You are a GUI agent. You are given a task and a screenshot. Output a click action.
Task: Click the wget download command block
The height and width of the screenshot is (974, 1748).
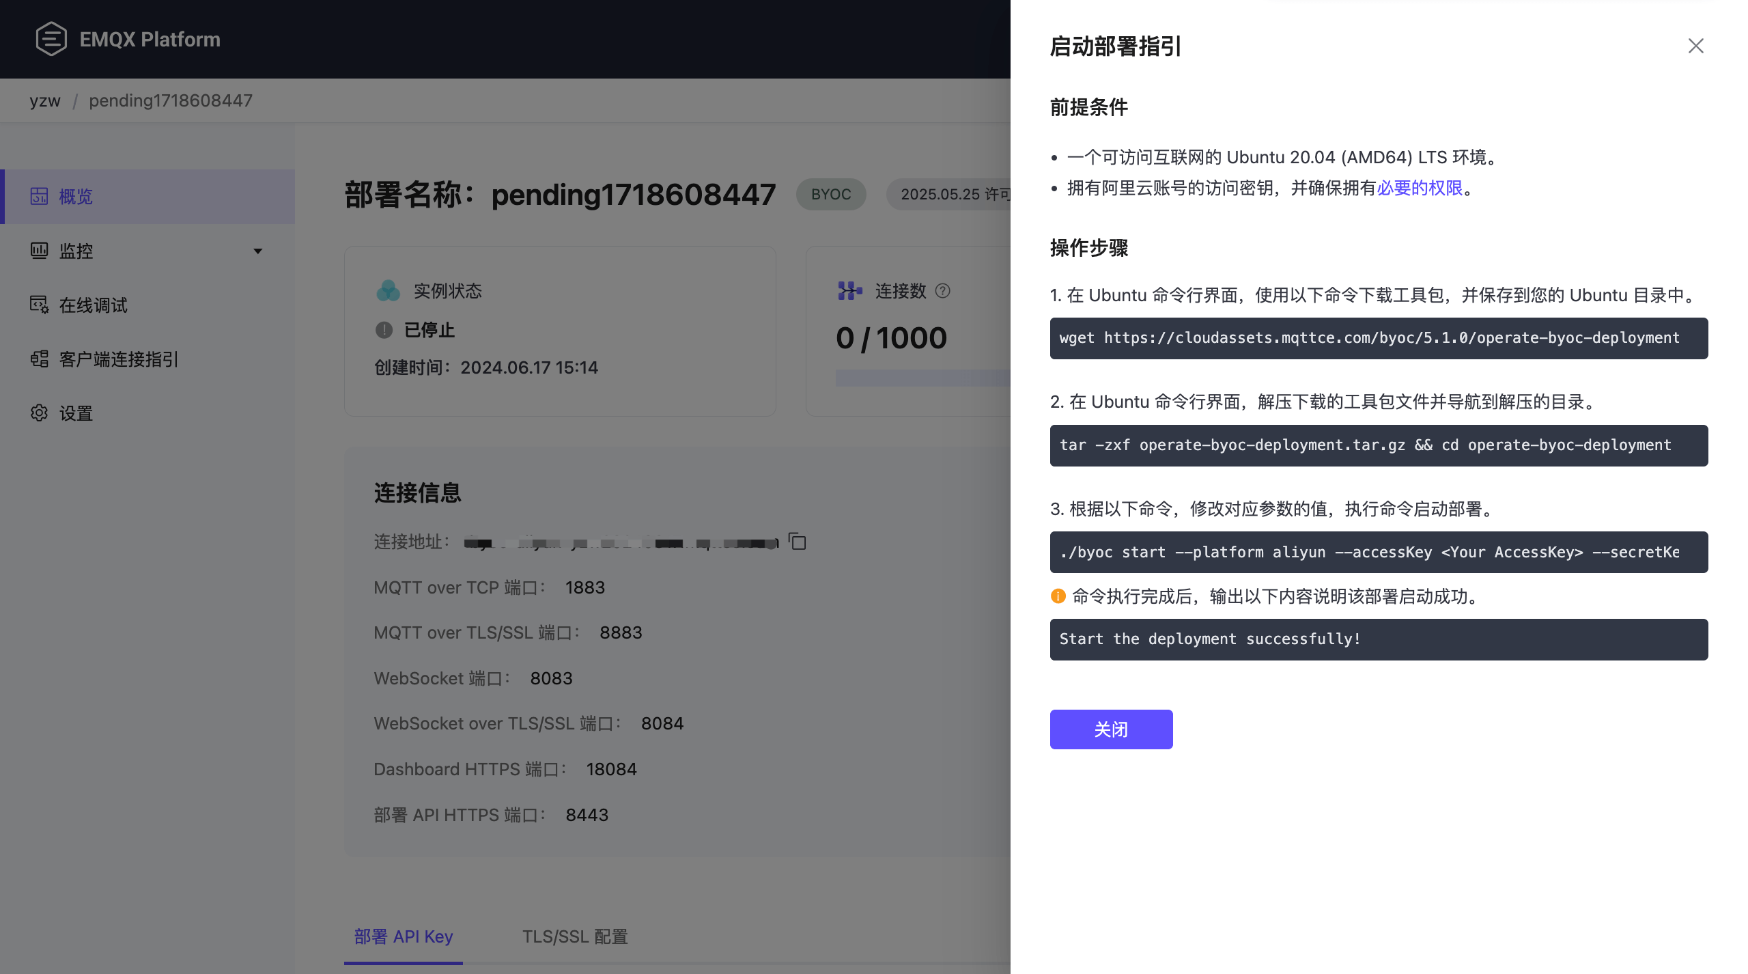tap(1378, 338)
